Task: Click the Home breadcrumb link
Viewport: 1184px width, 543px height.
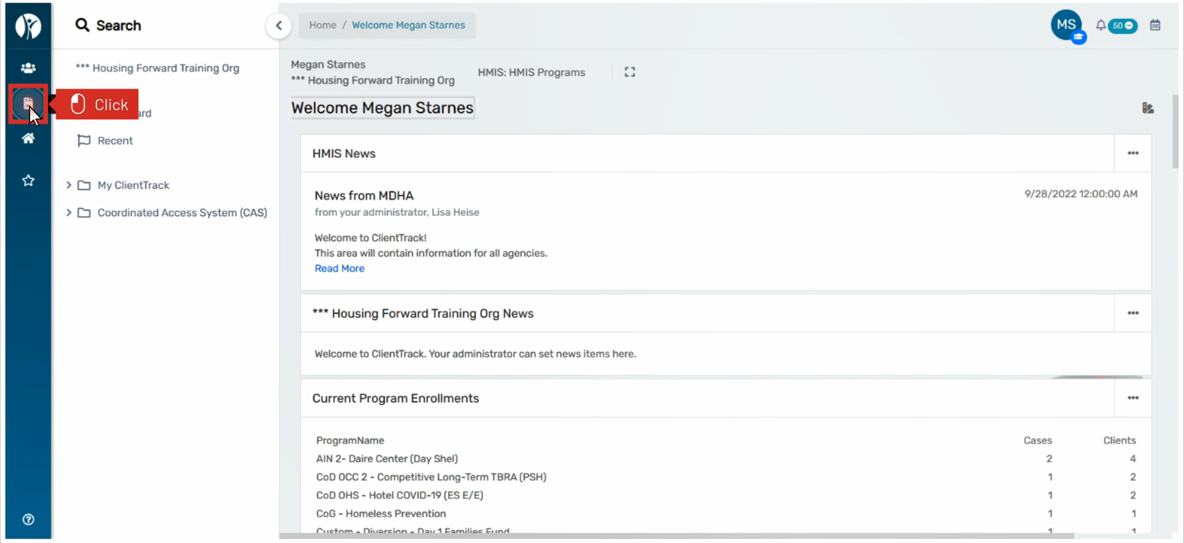Action: (323, 25)
